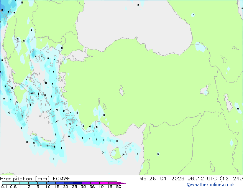The width and height of the screenshot is (243, 188).
Task: Click the '50' legend scale label
Action: pos(118,186)
